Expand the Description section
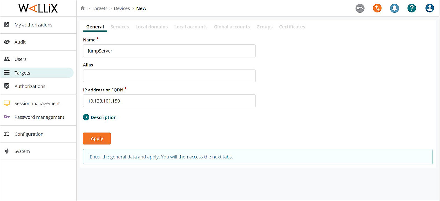440x201 pixels. point(100,117)
